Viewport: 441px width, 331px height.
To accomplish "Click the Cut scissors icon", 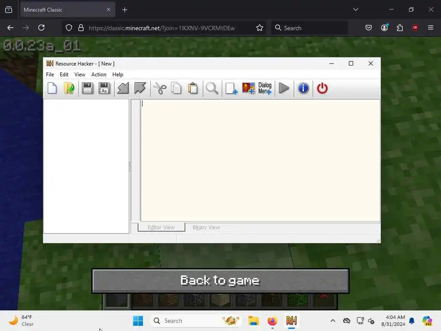I will click(x=160, y=88).
